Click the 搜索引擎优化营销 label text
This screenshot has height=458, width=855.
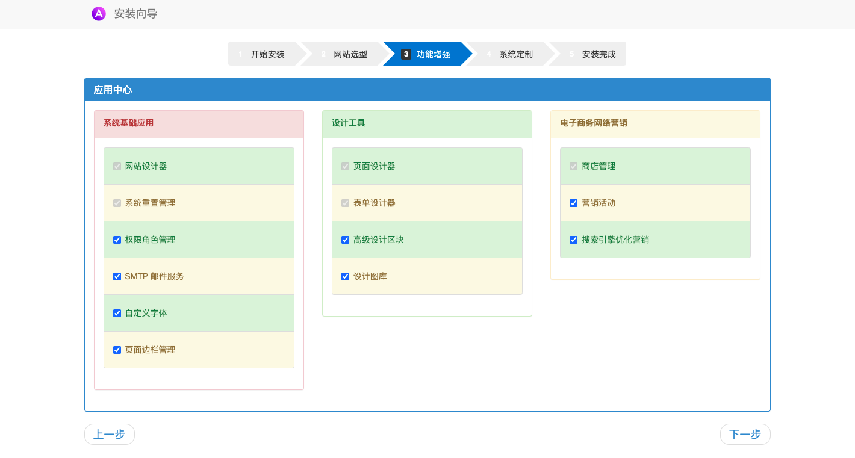pos(615,240)
